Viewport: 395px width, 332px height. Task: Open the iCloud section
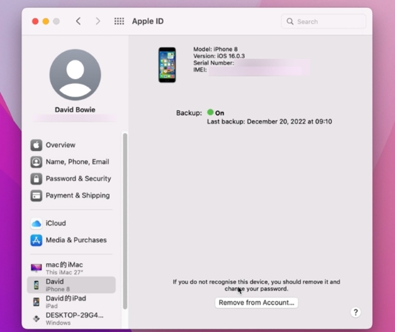71,223
